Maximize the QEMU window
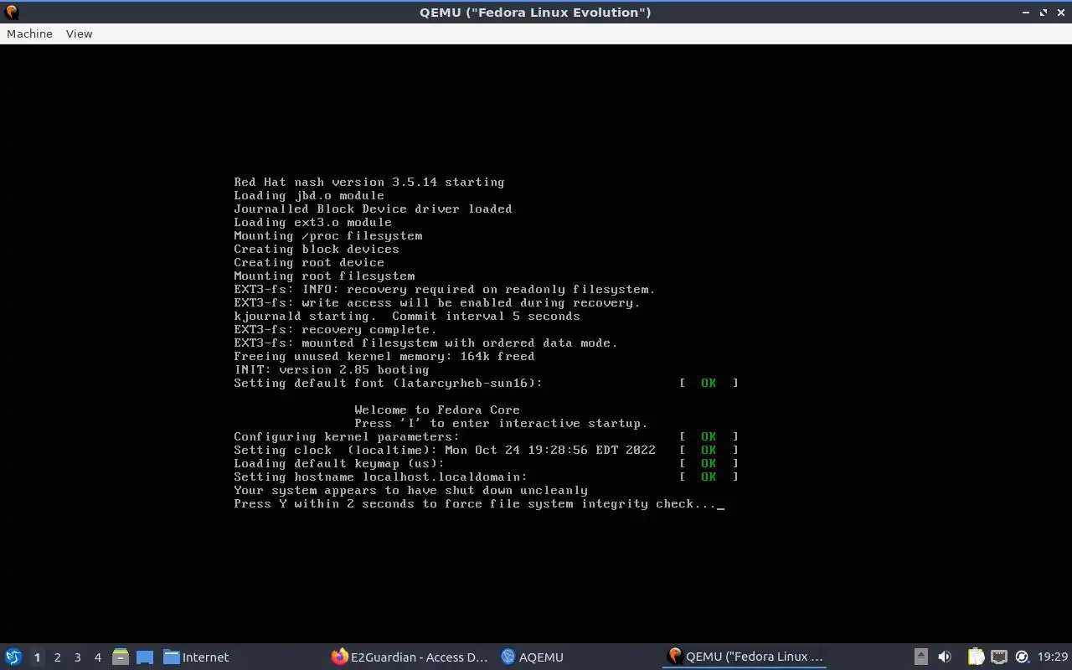The height and width of the screenshot is (670, 1072). point(1044,13)
